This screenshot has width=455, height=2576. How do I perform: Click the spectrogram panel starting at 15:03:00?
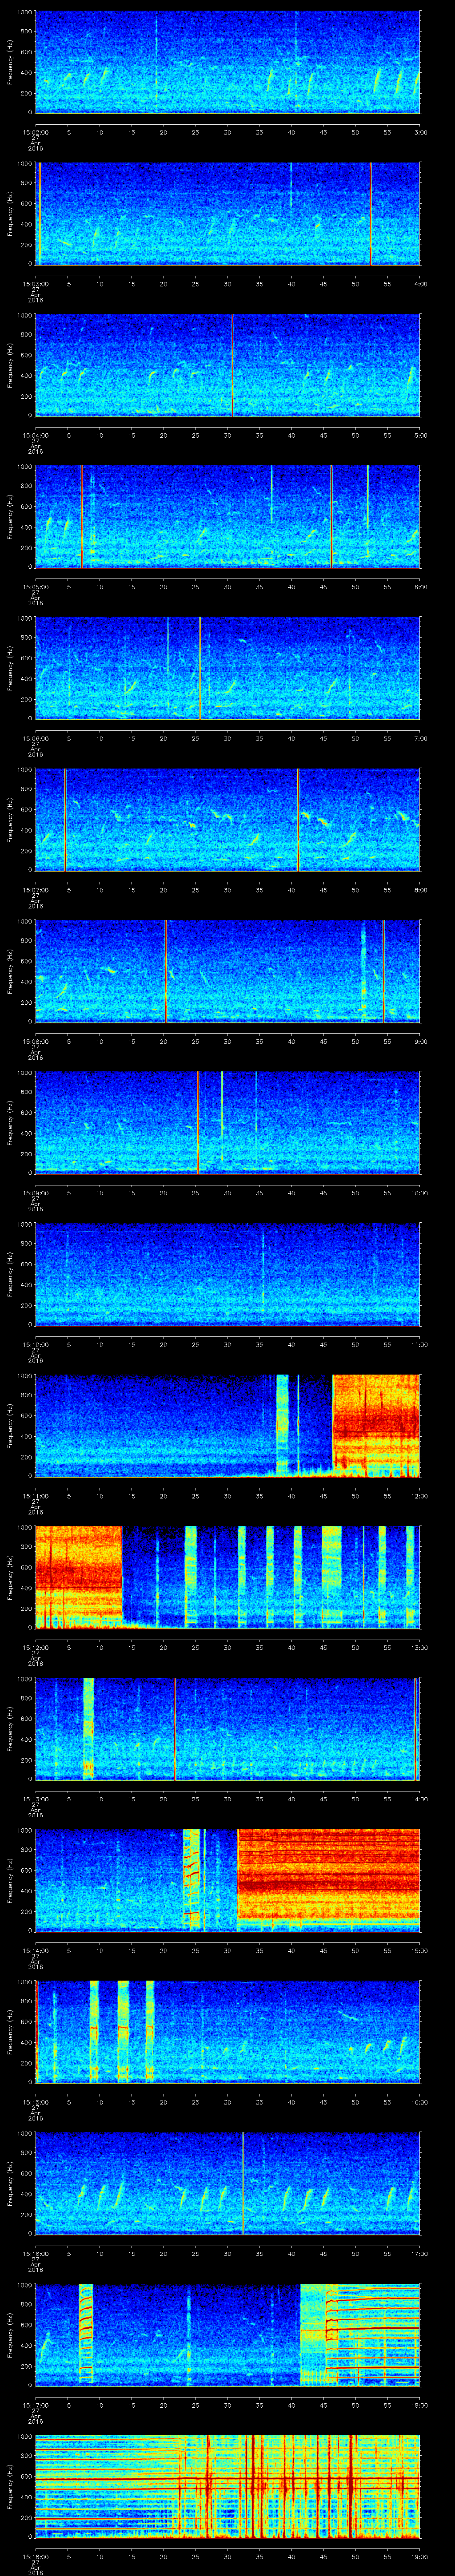[x=228, y=214]
